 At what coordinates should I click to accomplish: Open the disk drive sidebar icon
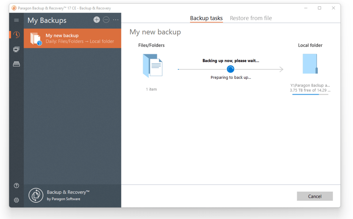coord(16,64)
